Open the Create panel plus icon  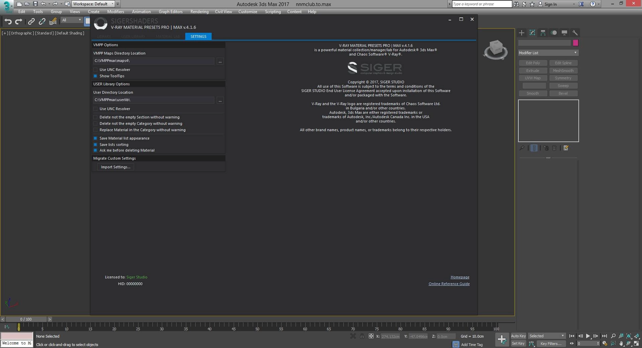[x=522, y=33]
